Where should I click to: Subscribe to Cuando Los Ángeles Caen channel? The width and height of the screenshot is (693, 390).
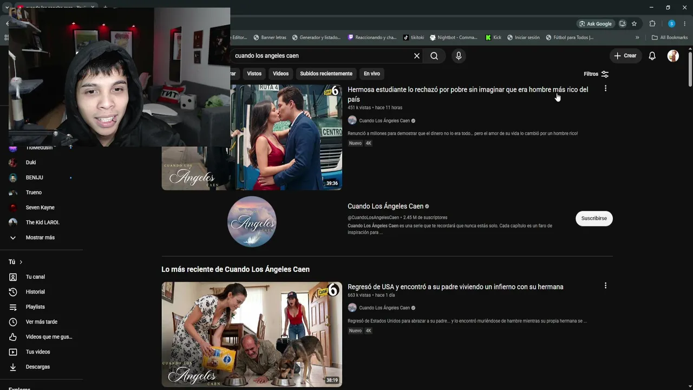[594, 218]
